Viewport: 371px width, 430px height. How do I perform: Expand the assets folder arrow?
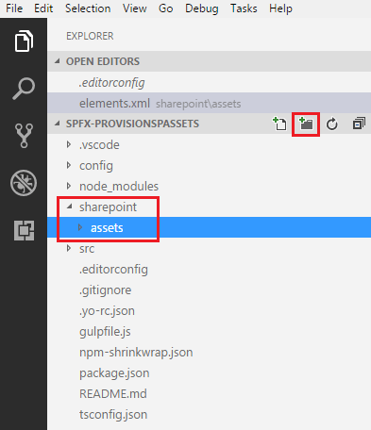pyautogui.click(x=80, y=227)
